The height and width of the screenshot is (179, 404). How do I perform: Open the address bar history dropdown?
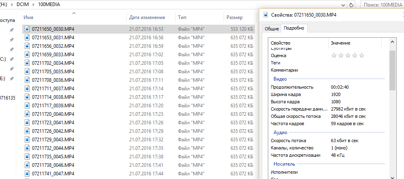343,5
